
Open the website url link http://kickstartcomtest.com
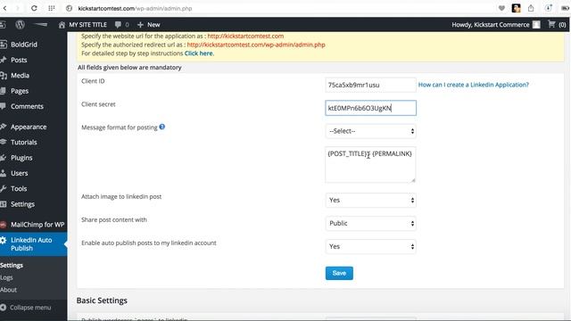245,36
